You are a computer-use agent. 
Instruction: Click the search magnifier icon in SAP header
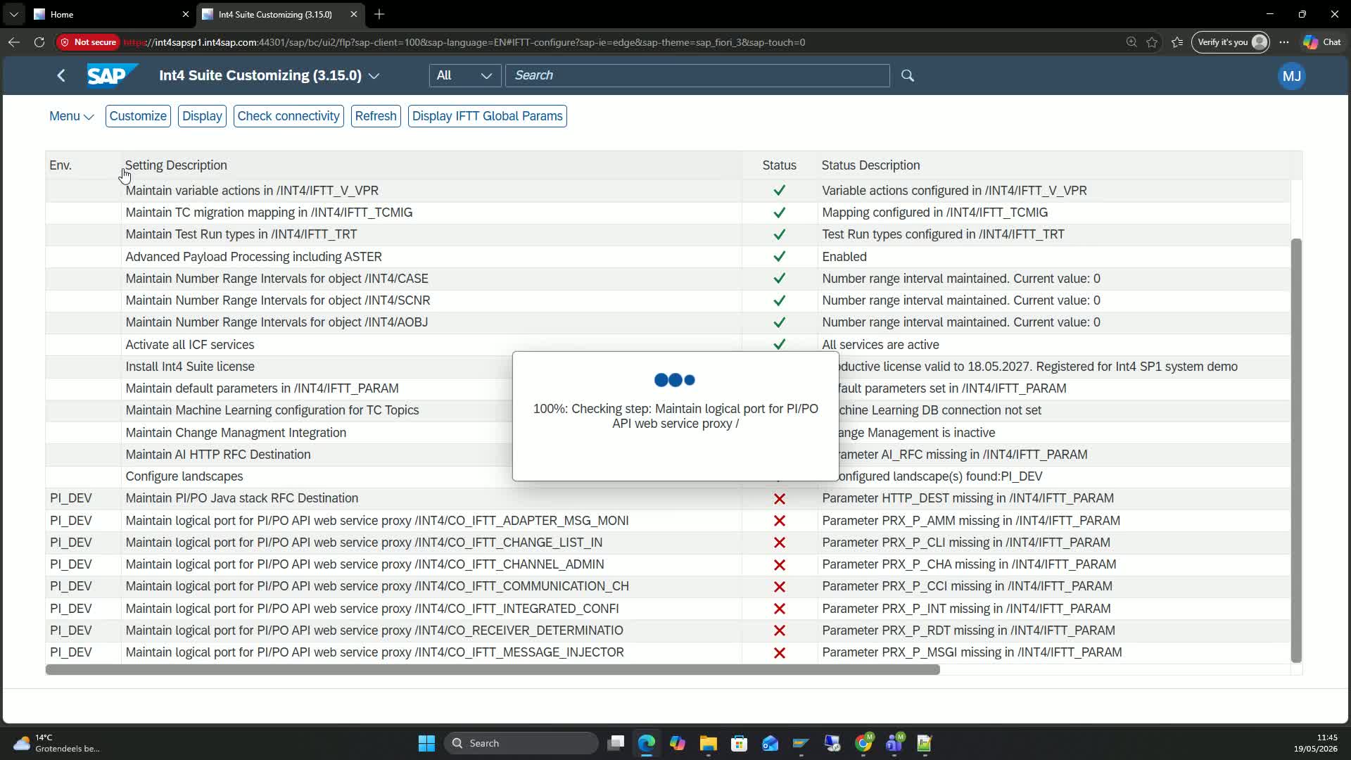[908, 75]
